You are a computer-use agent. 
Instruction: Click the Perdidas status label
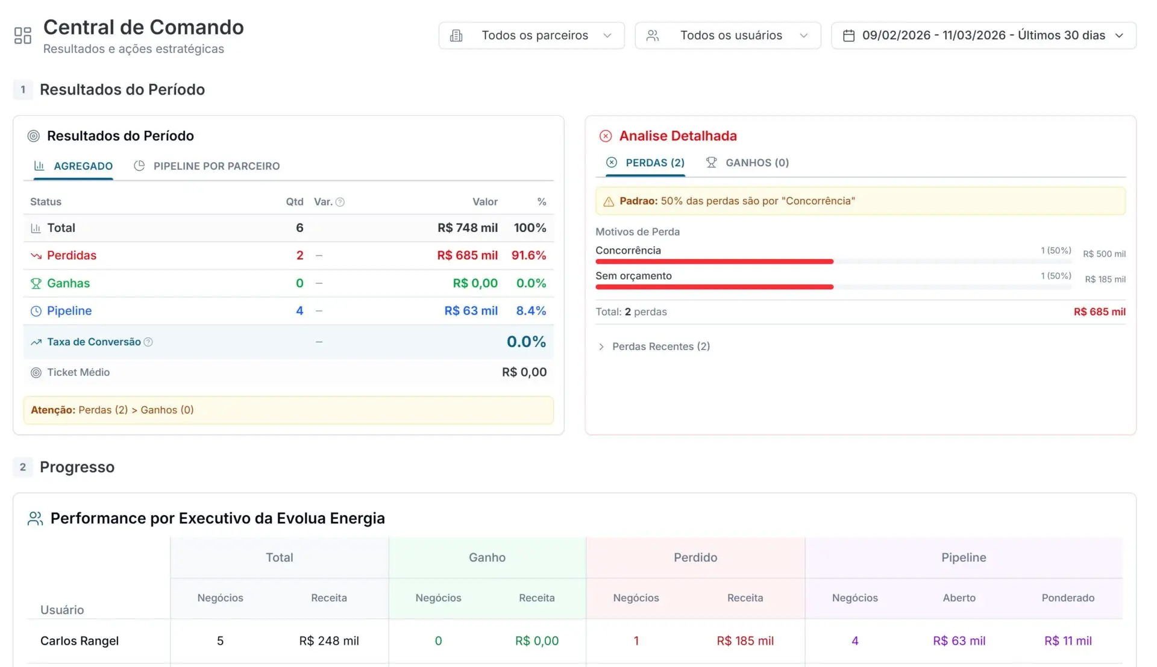tap(72, 255)
